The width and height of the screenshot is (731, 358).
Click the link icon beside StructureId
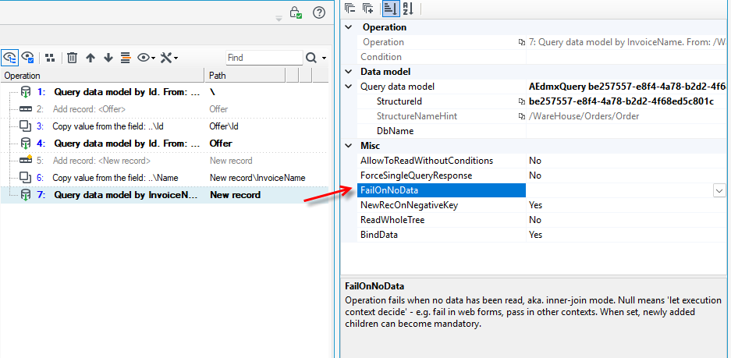[x=522, y=101]
